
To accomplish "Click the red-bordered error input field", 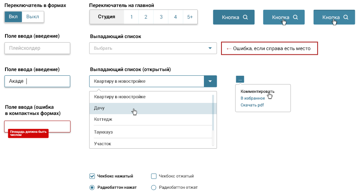I will [37, 127].
